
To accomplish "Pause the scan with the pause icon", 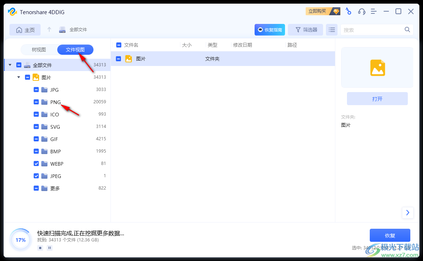I will coord(50,248).
